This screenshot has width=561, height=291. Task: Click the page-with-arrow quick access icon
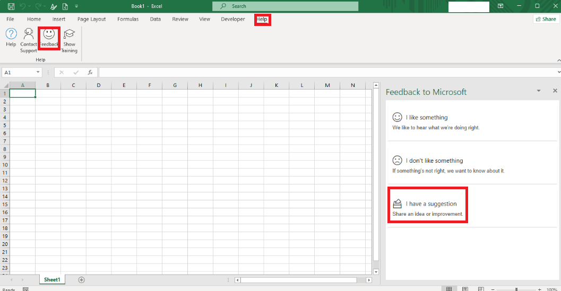pos(65,6)
